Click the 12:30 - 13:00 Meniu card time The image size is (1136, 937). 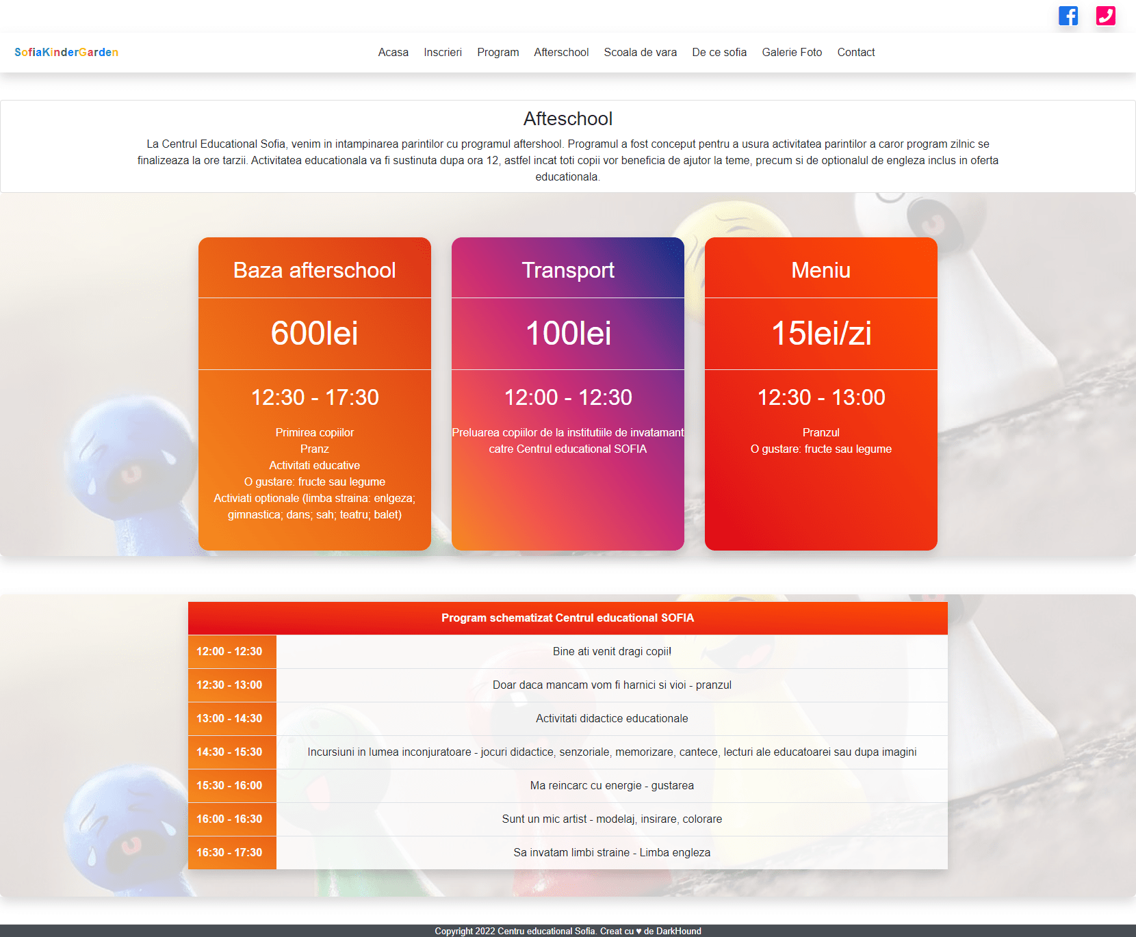tap(821, 397)
